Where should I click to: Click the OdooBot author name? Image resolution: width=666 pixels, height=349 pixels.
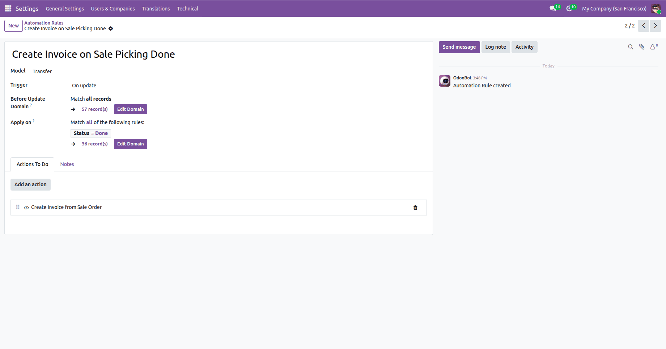(462, 78)
